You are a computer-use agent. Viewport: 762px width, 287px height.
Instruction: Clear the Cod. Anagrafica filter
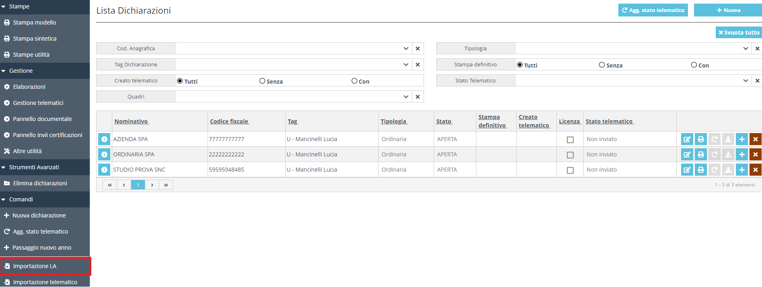[418, 48]
